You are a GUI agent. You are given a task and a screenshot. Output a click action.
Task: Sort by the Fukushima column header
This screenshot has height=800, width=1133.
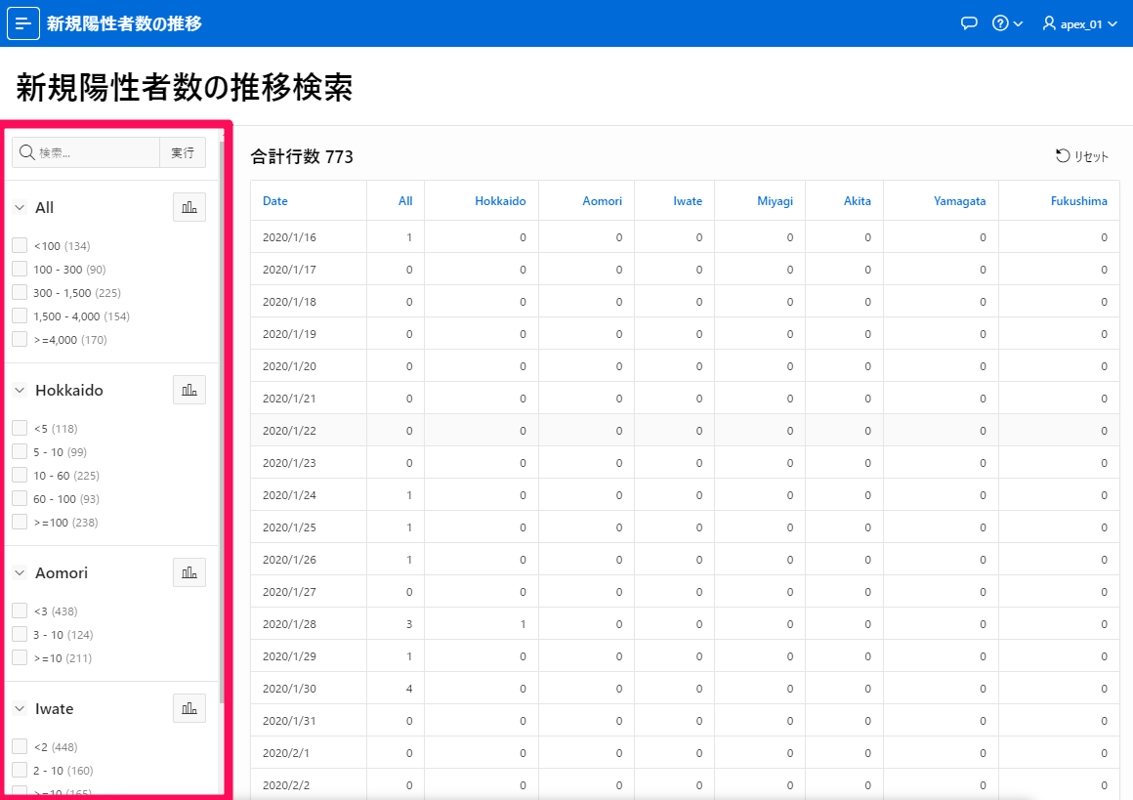[x=1079, y=201]
